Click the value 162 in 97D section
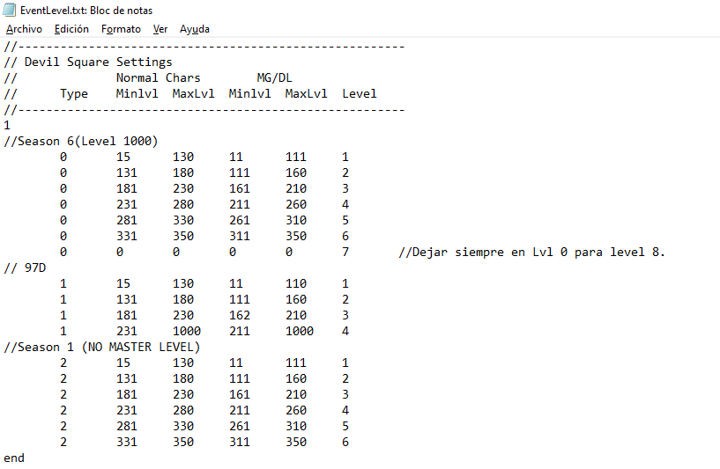720x469 pixels. [x=239, y=316]
